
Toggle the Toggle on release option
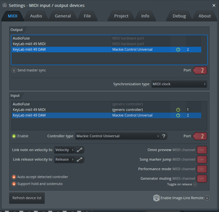point(195,184)
